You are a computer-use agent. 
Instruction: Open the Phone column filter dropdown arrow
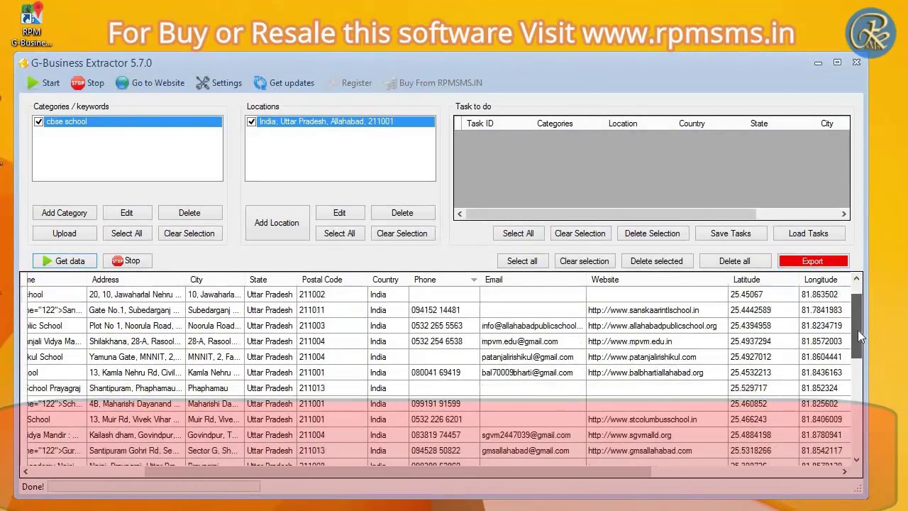(474, 280)
